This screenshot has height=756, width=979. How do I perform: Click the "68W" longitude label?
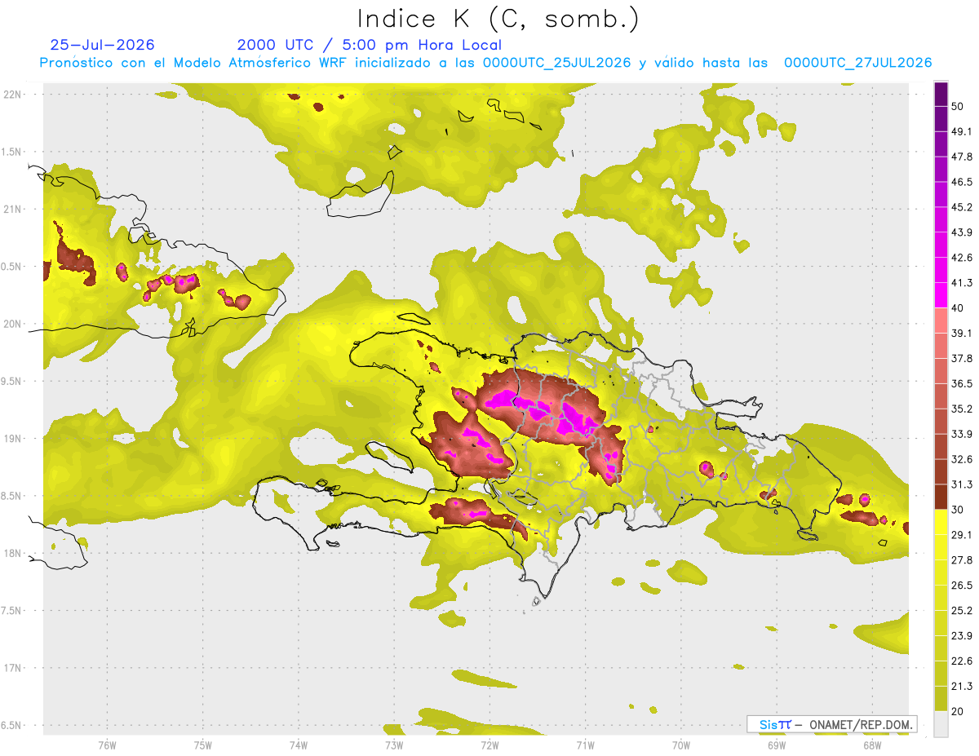pos(872,745)
